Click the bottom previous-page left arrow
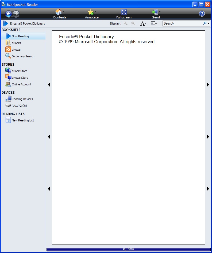Screen dimensions: 212x253 click(49, 189)
